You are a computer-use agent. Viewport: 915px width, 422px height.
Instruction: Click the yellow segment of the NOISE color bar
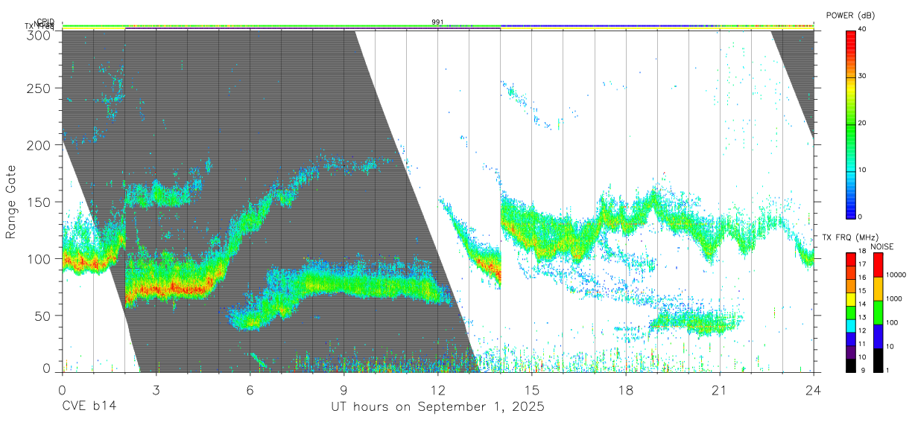[x=878, y=289]
